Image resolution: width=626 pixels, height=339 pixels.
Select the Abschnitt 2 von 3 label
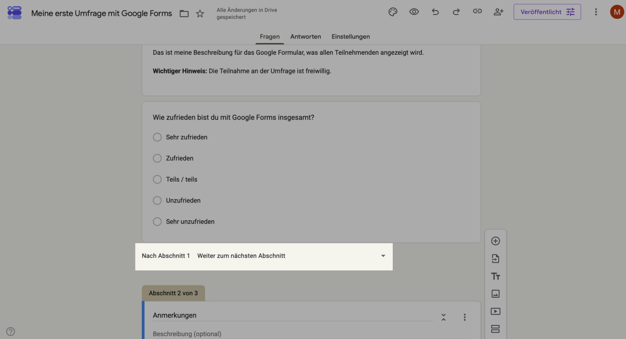pos(173,293)
